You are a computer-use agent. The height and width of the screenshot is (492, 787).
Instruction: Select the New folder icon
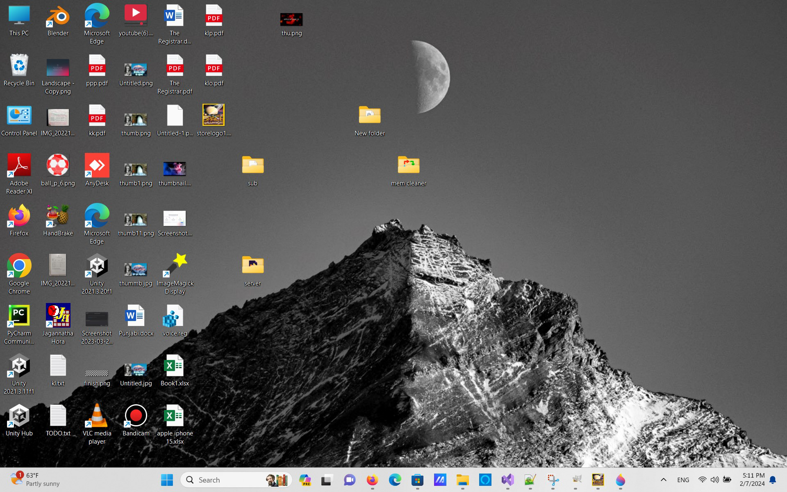click(369, 121)
